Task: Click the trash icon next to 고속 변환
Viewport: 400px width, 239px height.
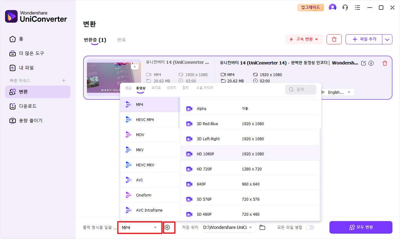Action: pyautogui.click(x=334, y=39)
